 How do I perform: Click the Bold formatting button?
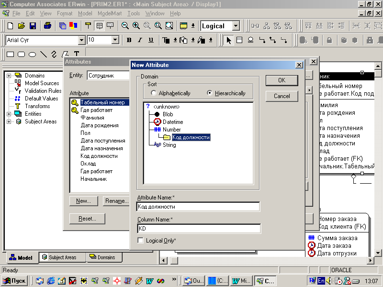[x=129, y=40]
